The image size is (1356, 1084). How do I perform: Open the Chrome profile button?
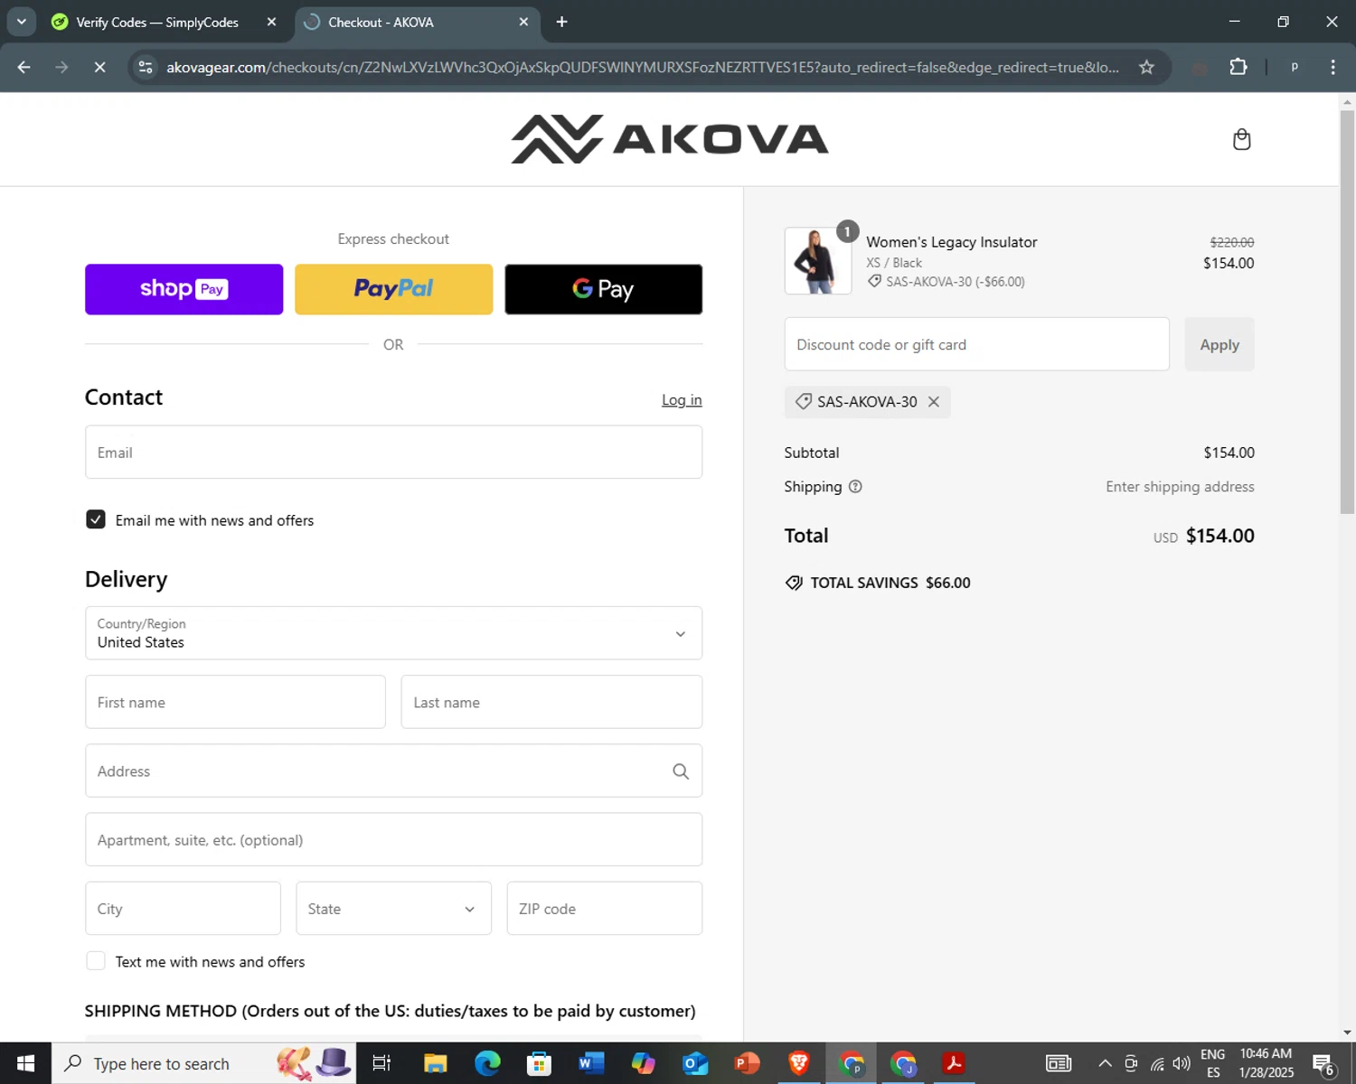(1295, 68)
